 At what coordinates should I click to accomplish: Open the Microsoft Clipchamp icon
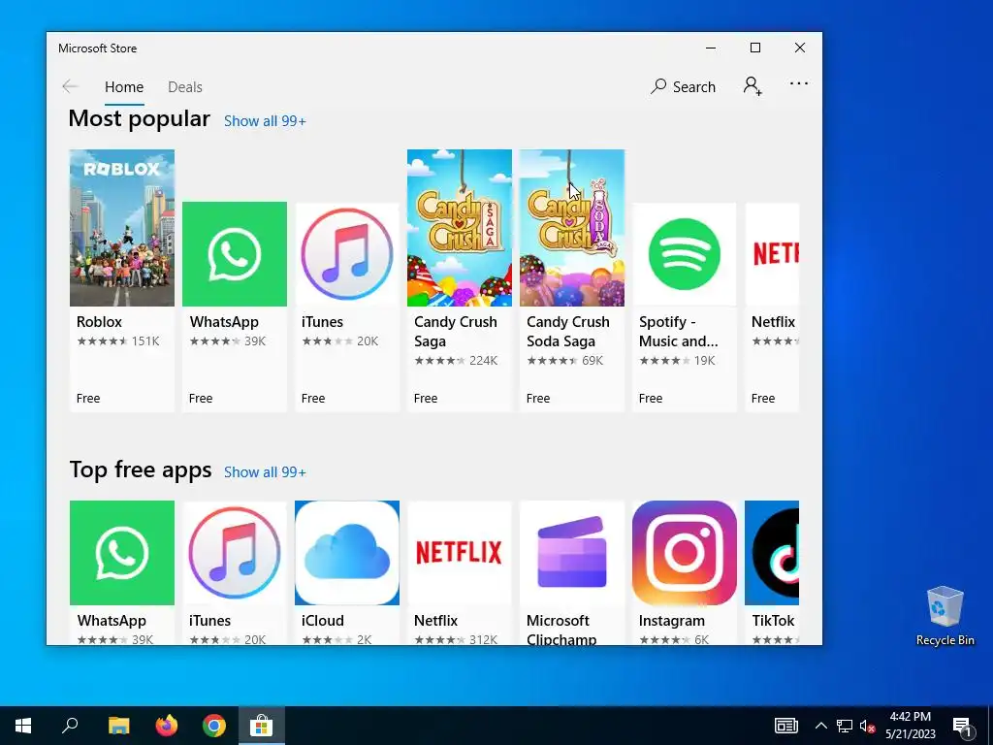[x=572, y=553]
